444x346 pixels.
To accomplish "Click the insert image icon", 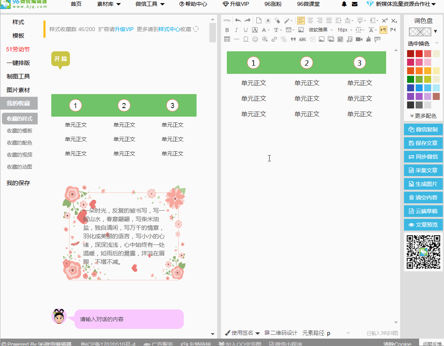I will pos(321,39).
